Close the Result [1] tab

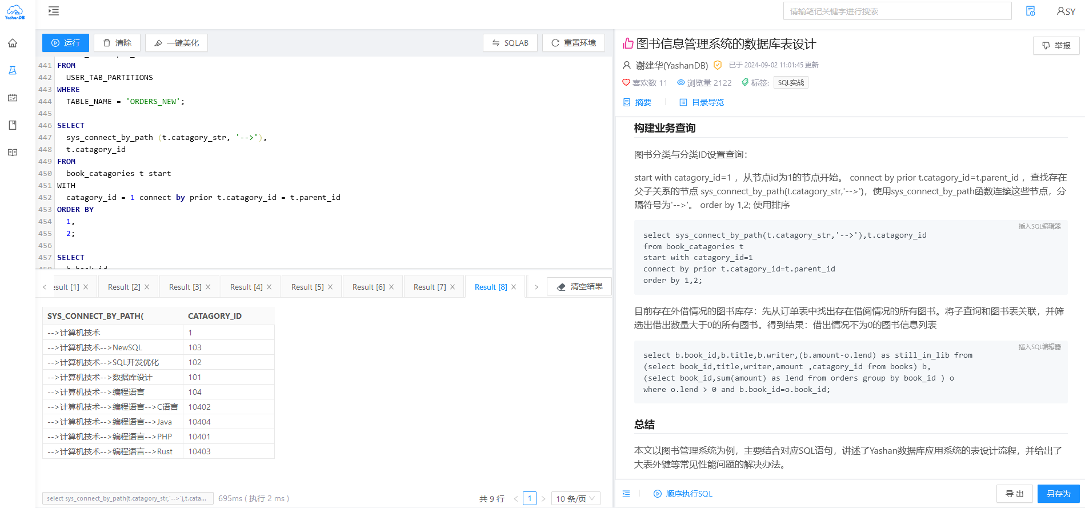pos(86,287)
